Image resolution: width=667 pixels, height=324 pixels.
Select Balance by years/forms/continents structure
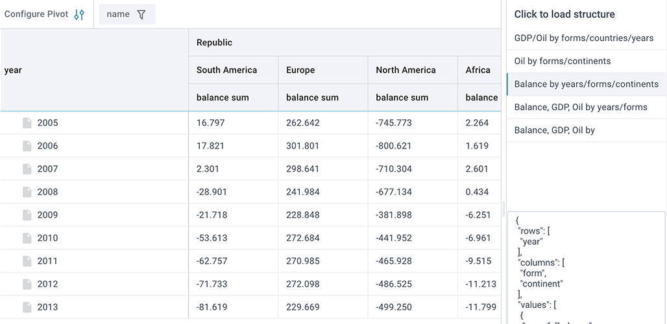coord(586,84)
